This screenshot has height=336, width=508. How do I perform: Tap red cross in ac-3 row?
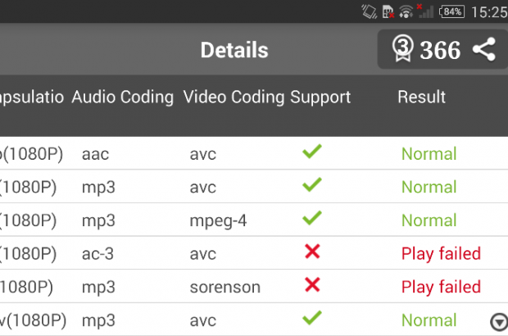[x=311, y=252]
